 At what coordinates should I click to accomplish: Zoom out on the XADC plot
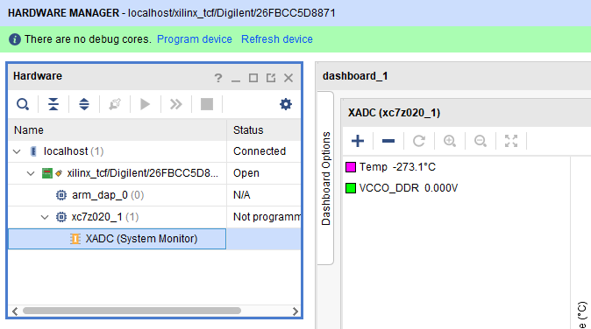pos(481,141)
